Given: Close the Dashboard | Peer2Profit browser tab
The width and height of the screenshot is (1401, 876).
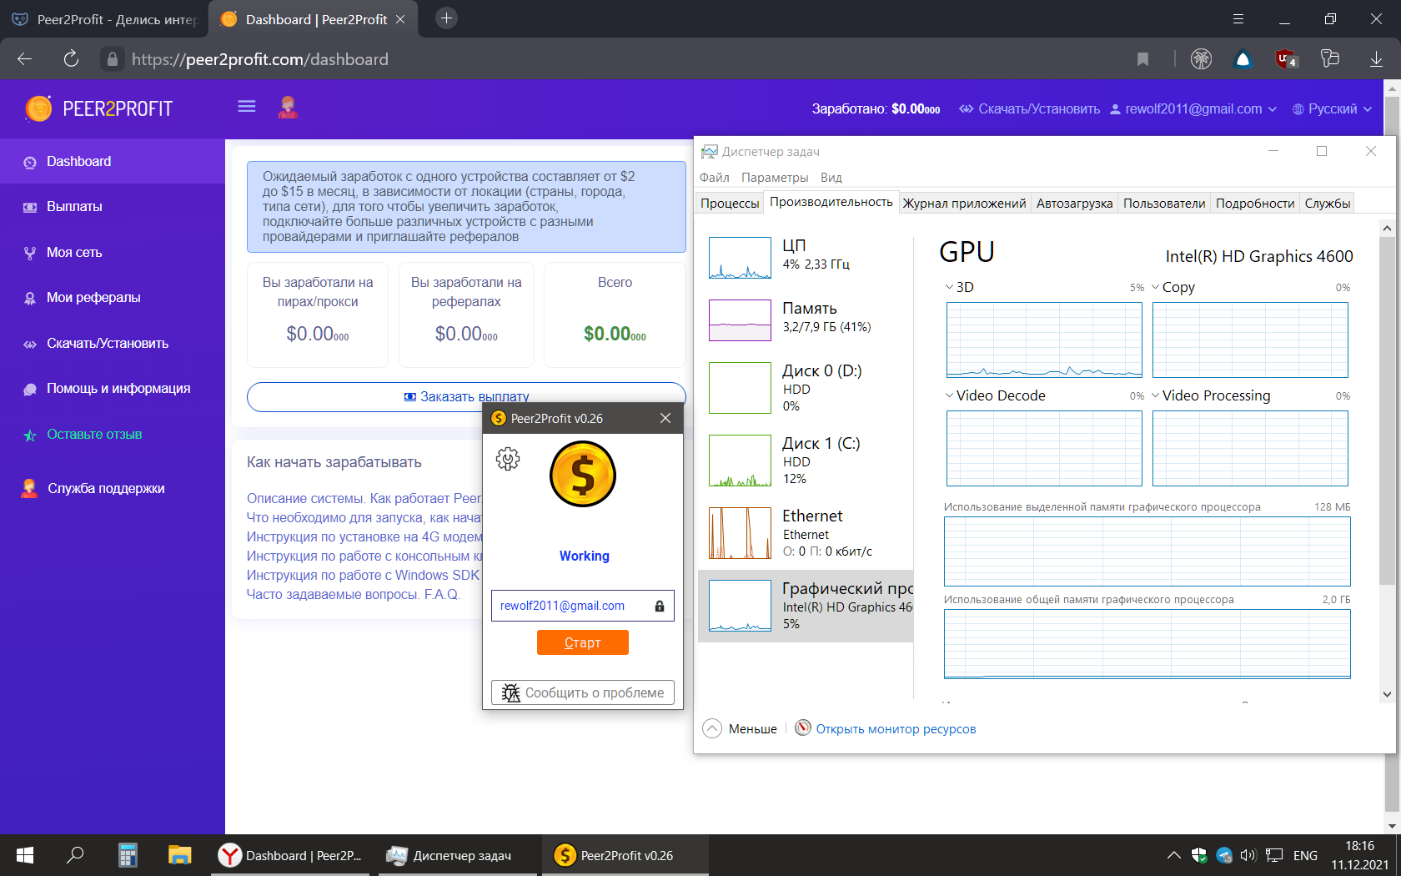Looking at the screenshot, I should [x=400, y=19].
